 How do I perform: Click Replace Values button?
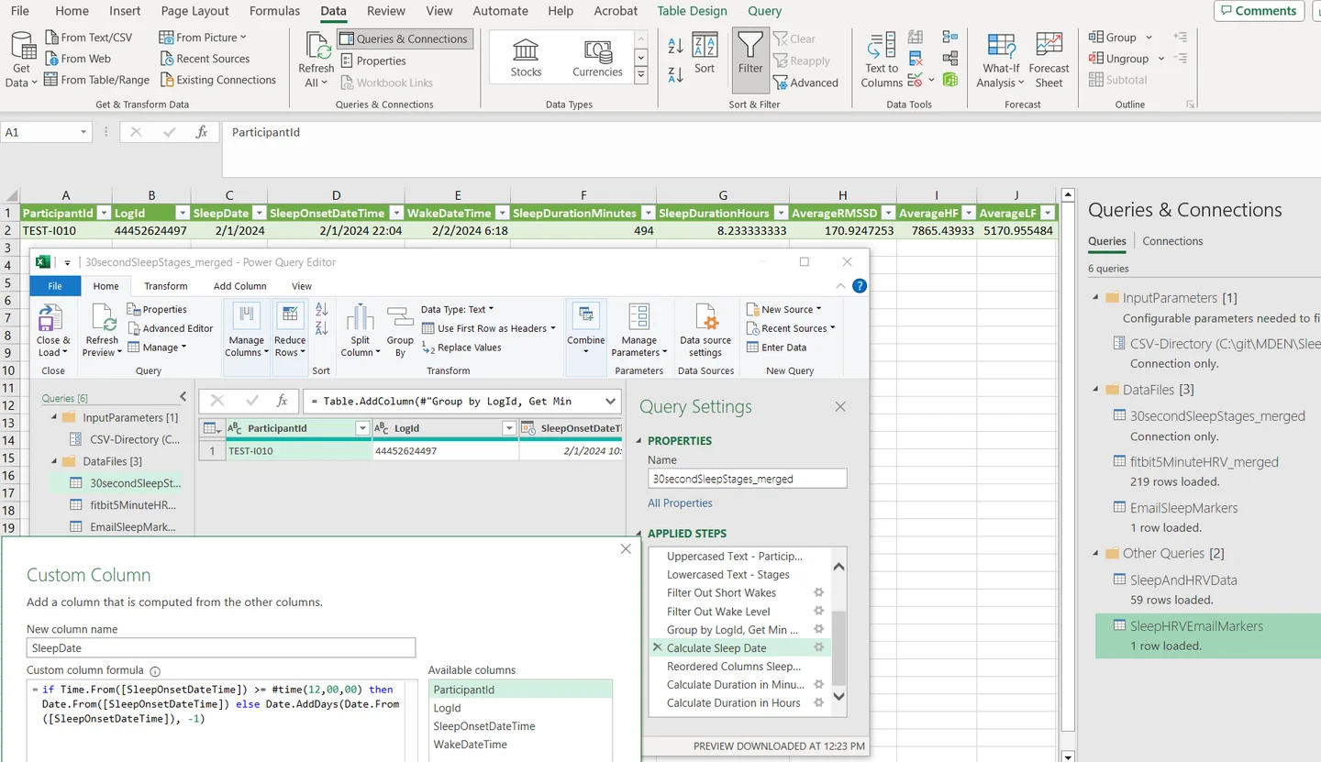click(461, 348)
